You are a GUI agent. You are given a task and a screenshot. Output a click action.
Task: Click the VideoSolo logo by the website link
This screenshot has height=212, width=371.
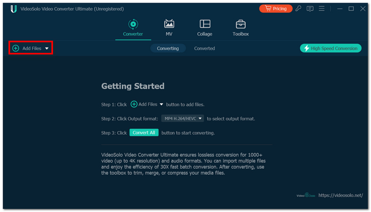click(306, 195)
